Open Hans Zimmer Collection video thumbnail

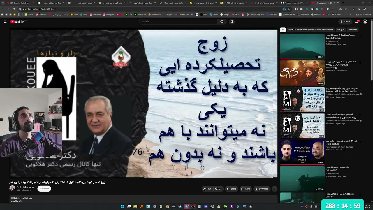pos(302,46)
